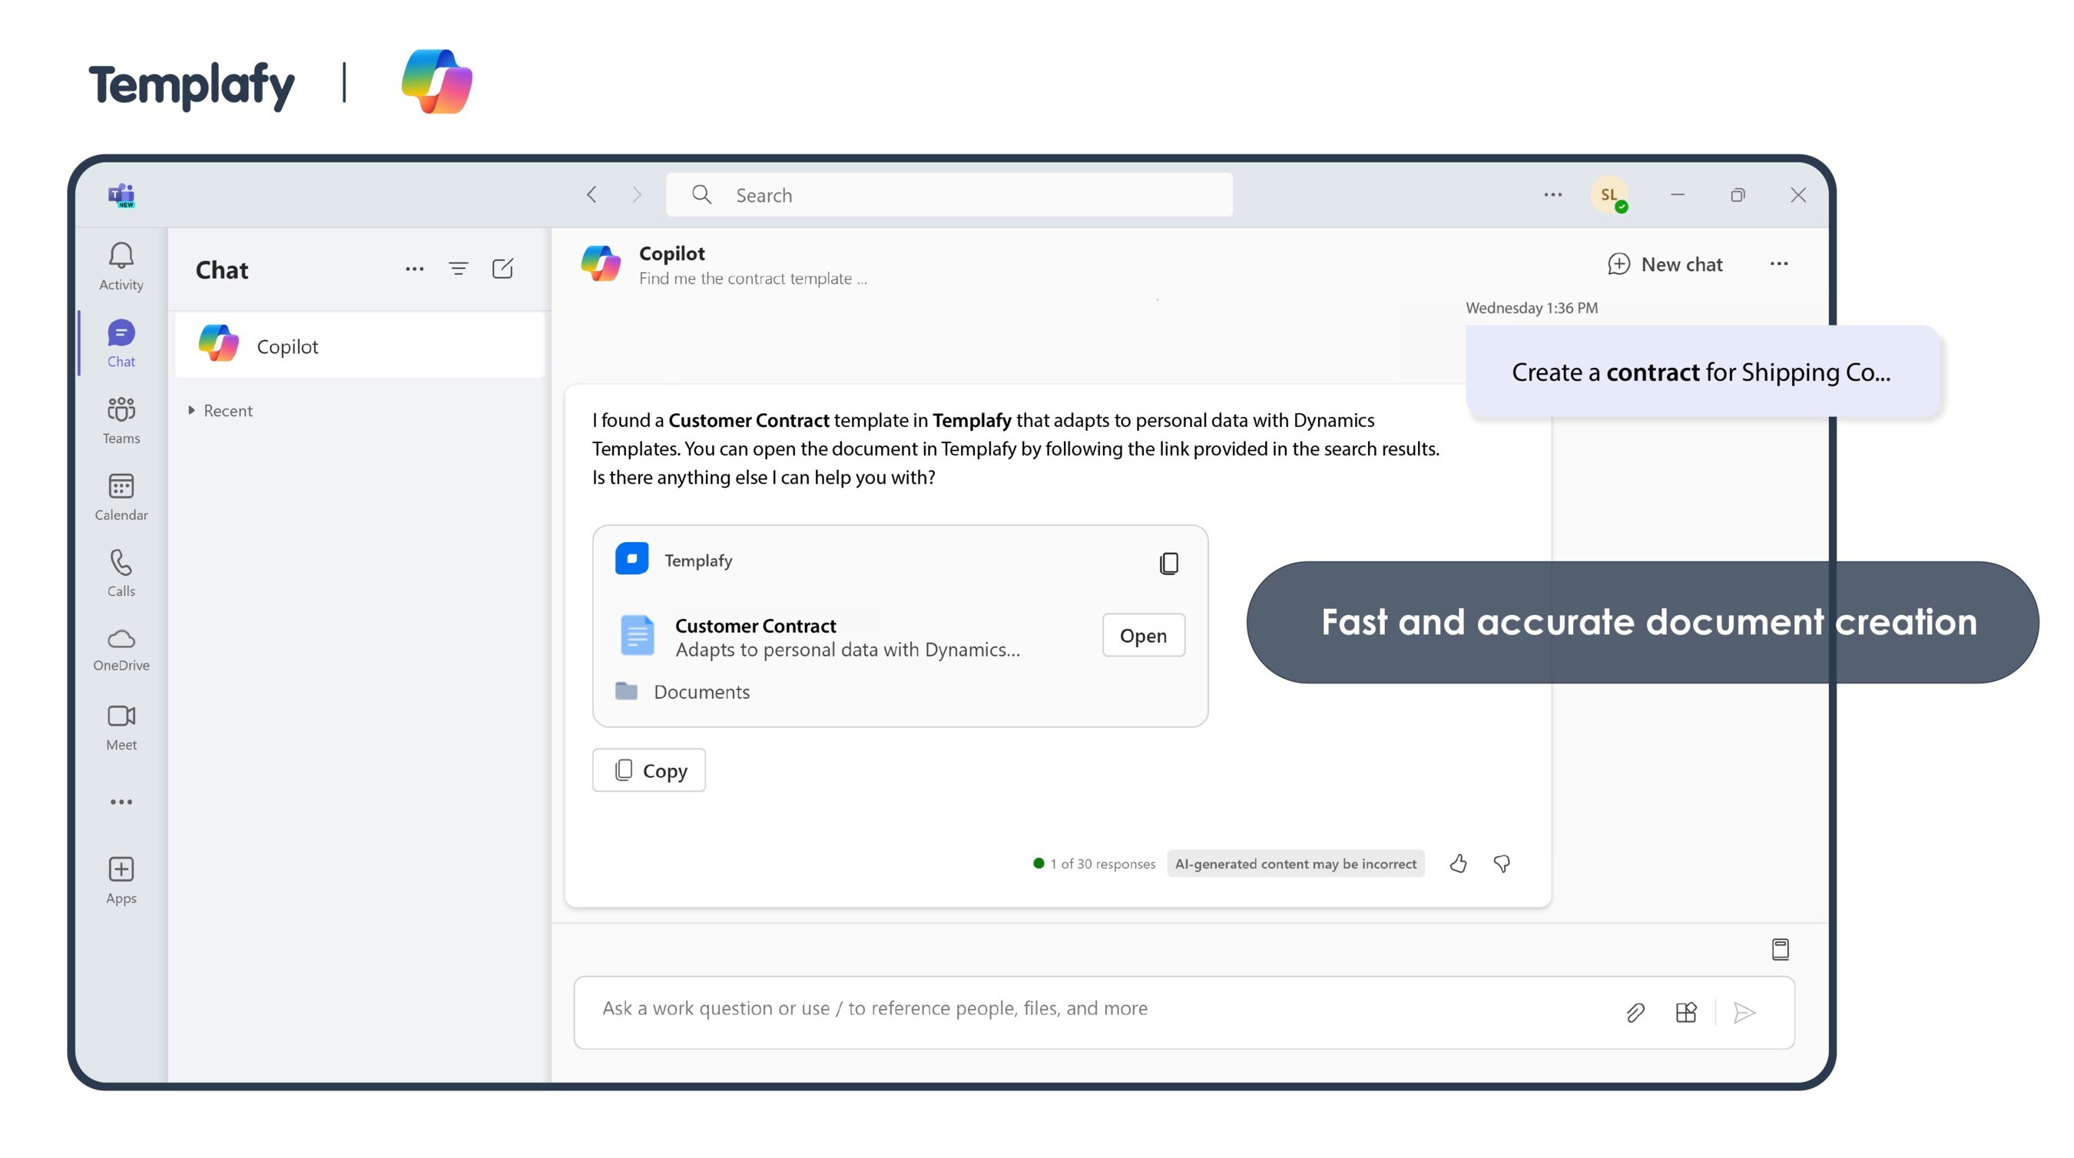Click the Templafy app icon in card
This screenshot has width=2074, height=1158.
(631, 558)
